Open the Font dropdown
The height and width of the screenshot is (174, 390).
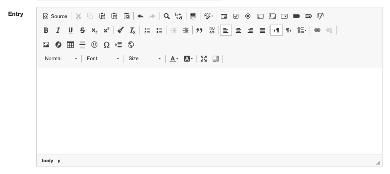click(102, 59)
